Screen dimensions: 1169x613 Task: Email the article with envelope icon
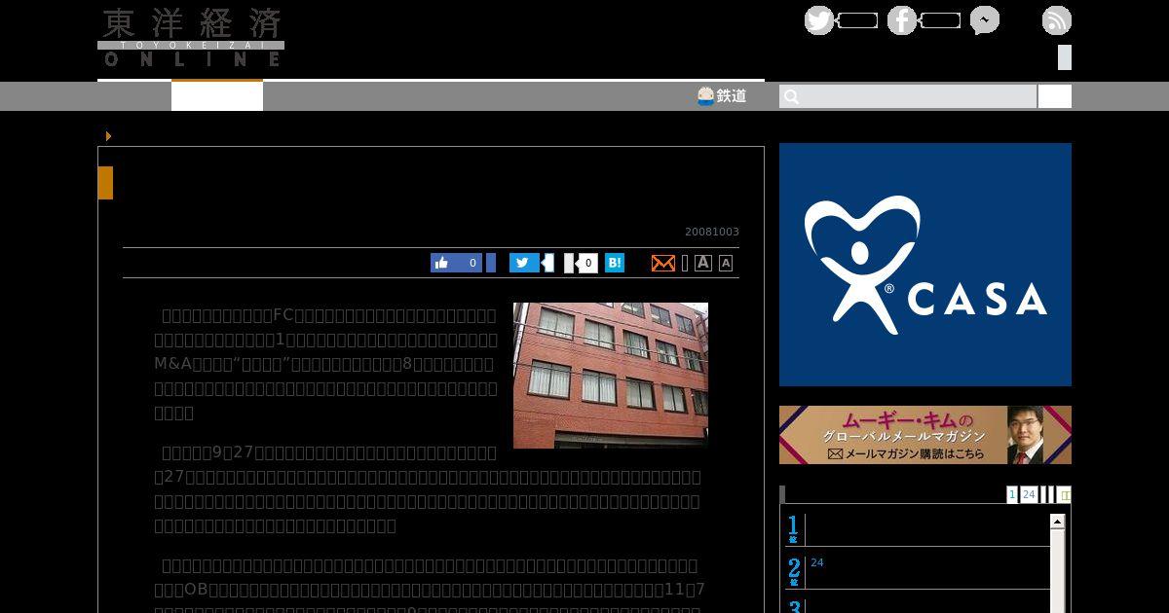click(663, 263)
